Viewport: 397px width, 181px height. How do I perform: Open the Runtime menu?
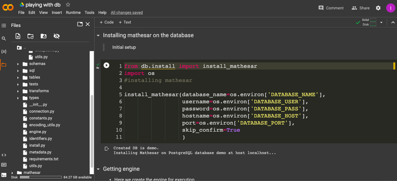pyautogui.click(x=73, y=12)
